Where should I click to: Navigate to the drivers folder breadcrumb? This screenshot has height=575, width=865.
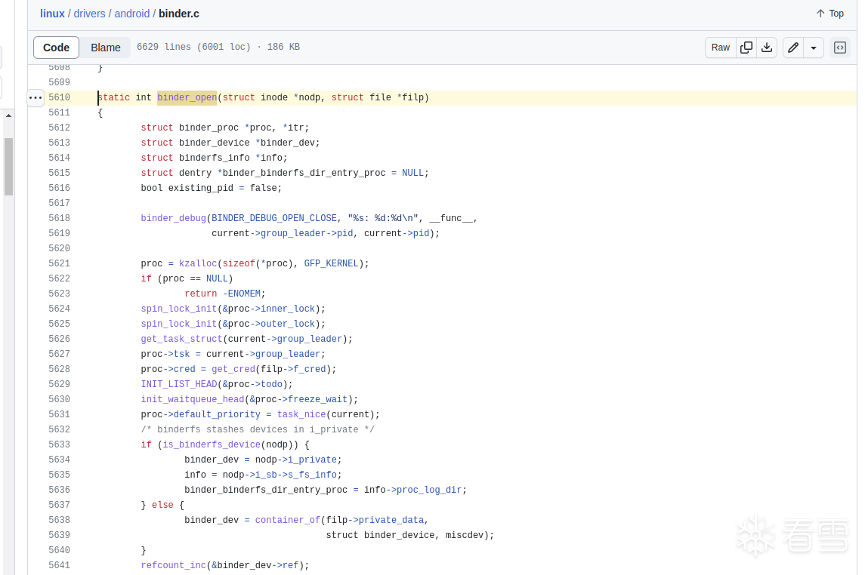click(89, 14)
